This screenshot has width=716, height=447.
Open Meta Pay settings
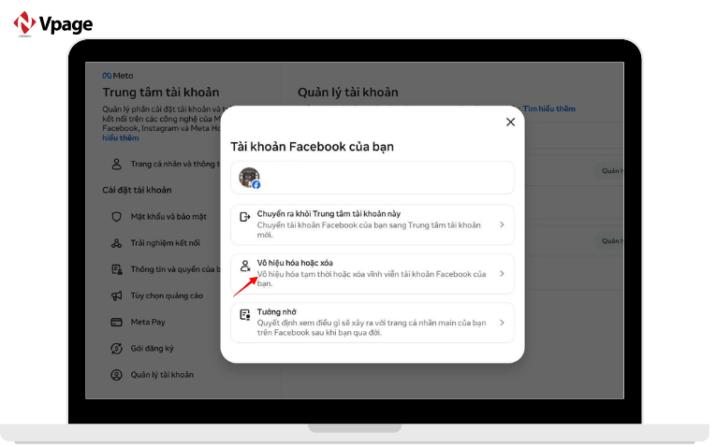click(148, 322)
